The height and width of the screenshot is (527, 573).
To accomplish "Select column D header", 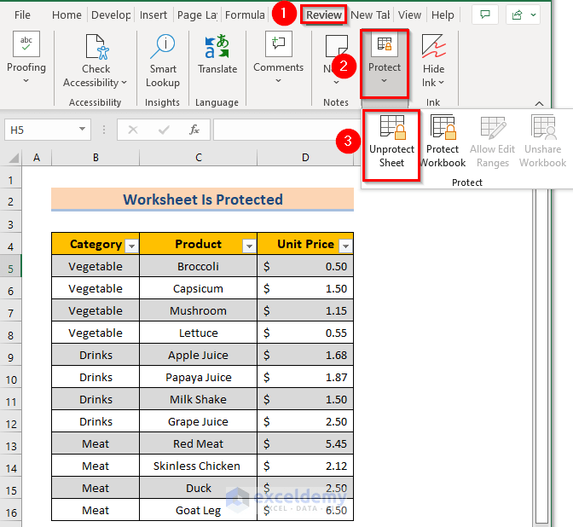I will point(305,158).
